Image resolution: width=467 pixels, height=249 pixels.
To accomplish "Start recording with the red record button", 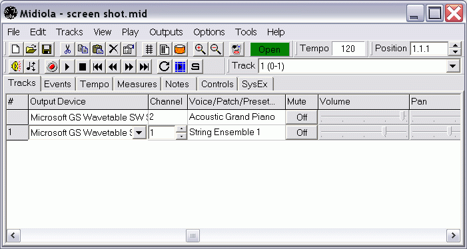I will point(52,67).
